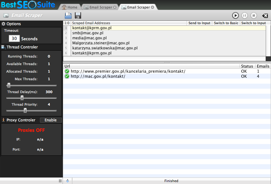Screen dimensions: 271x184
Task: Click the Url column header
Action: pyautogui.click(x=151, y=66)
